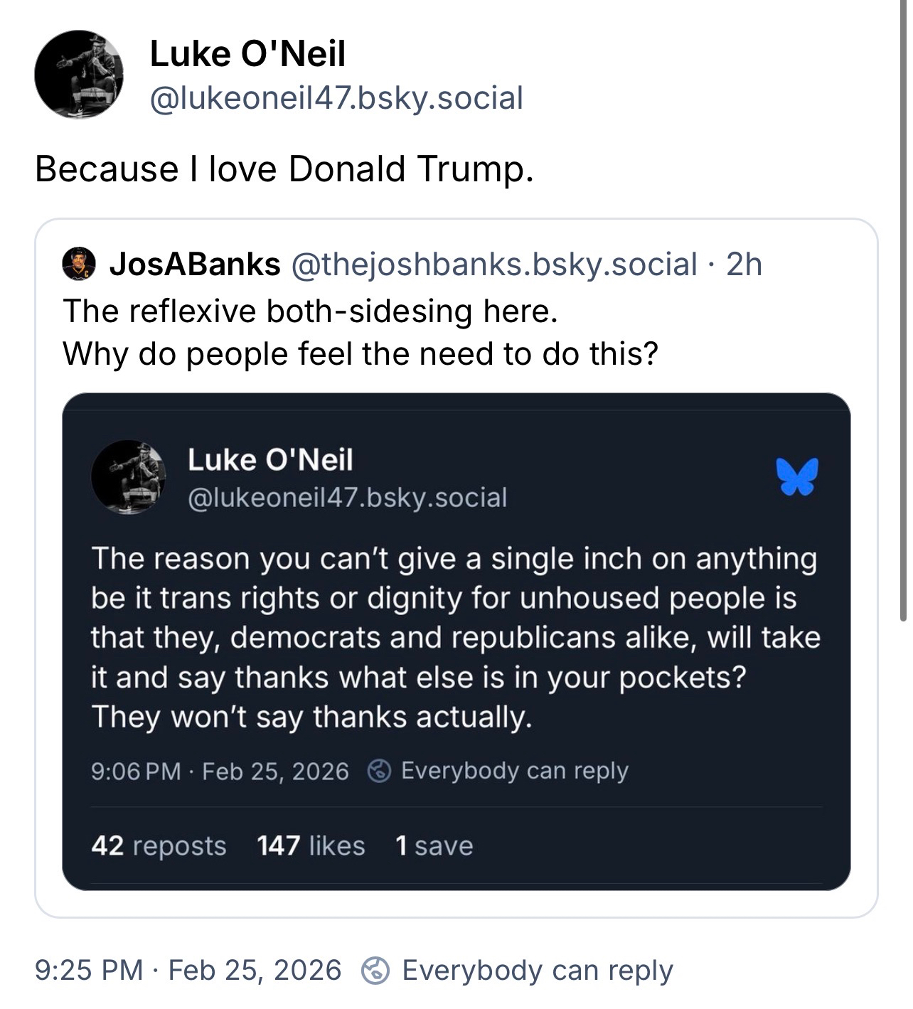Click the globe icon beside bottom timestamp
The image size is (913, 1009).
coord(375,970)
